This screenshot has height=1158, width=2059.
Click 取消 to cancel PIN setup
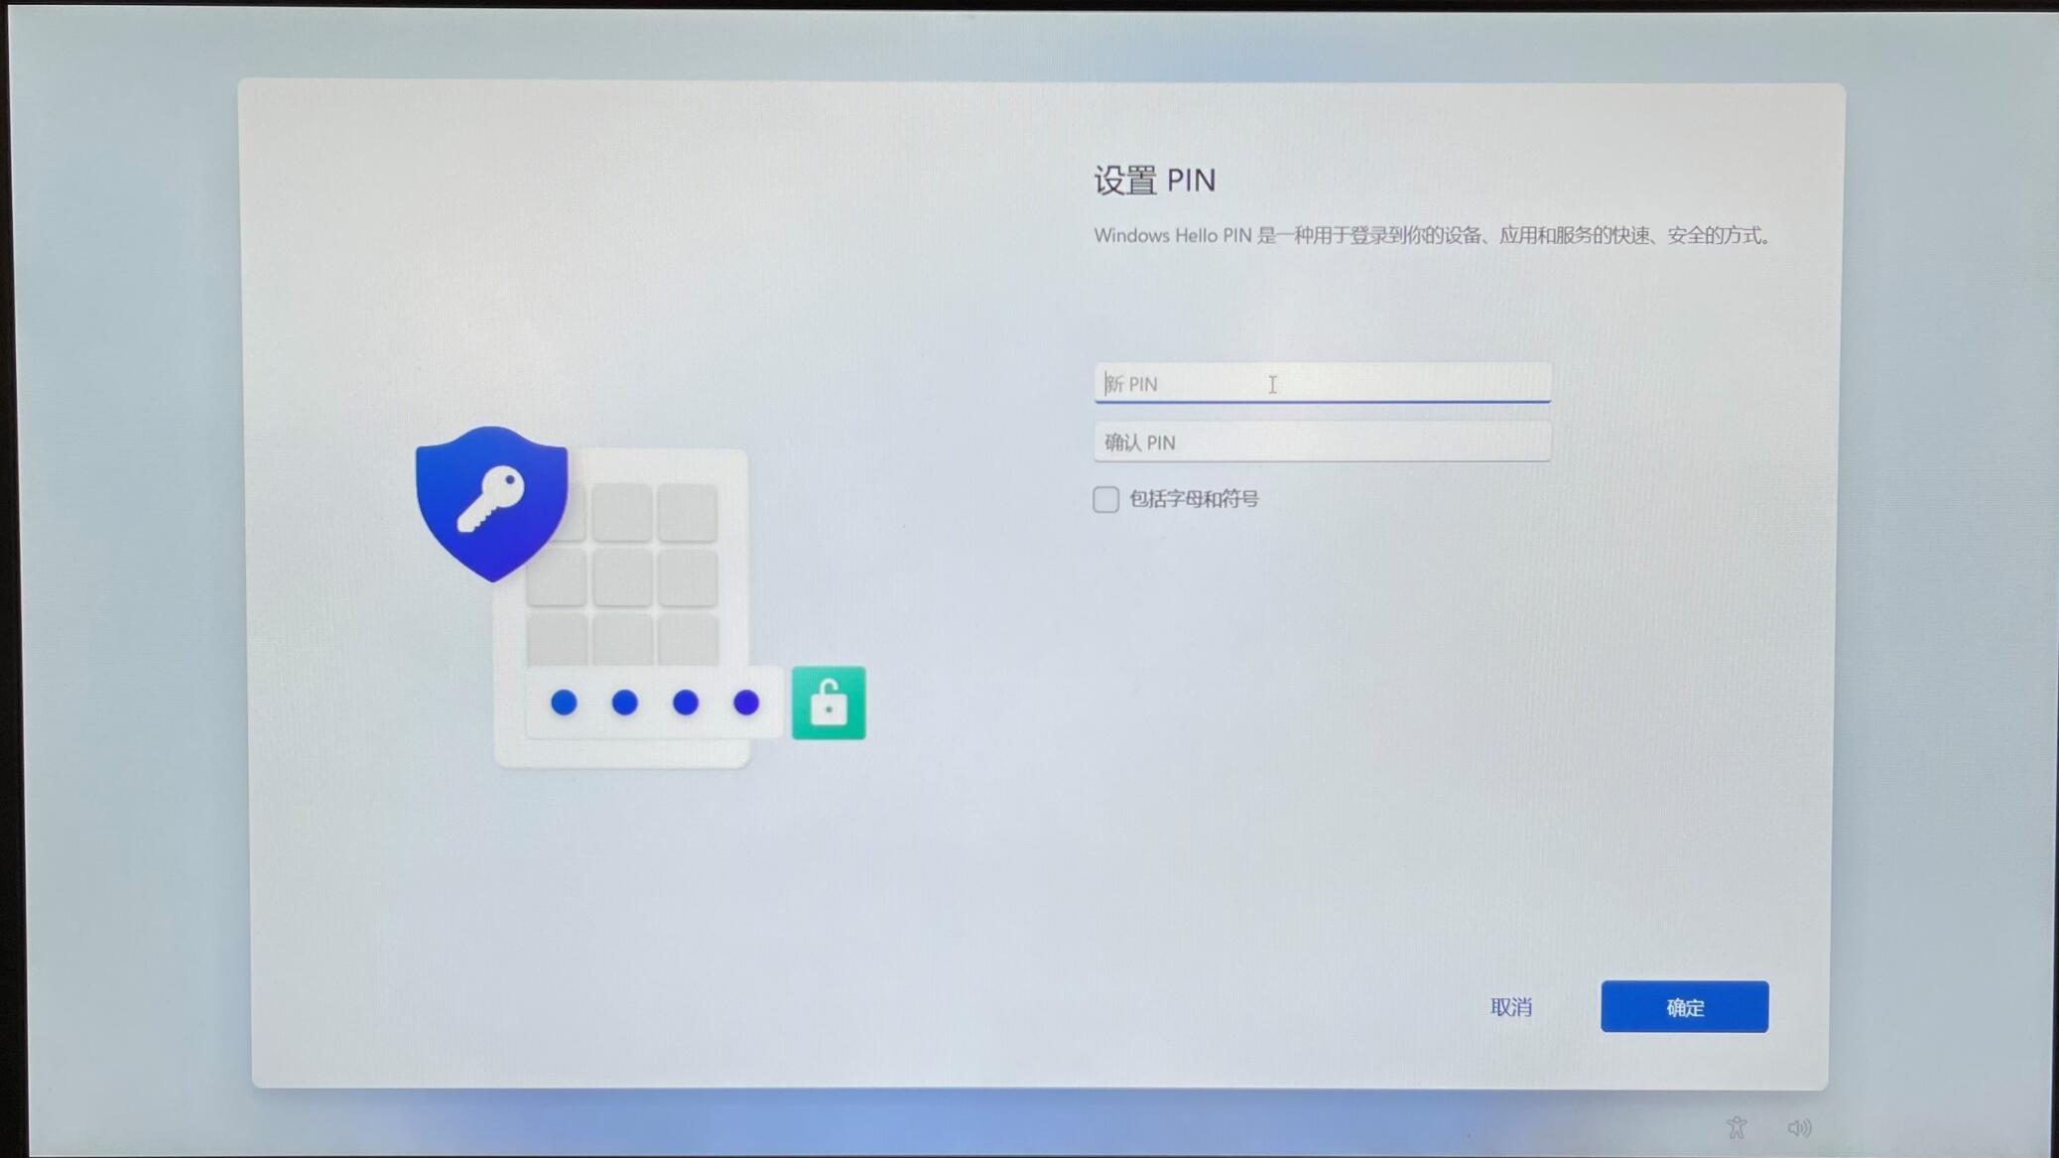coord(1511,1005)
